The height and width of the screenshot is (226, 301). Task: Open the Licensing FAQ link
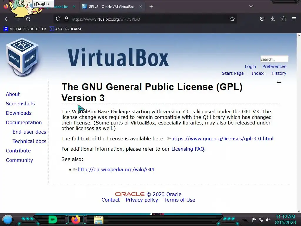pos(188,149)
